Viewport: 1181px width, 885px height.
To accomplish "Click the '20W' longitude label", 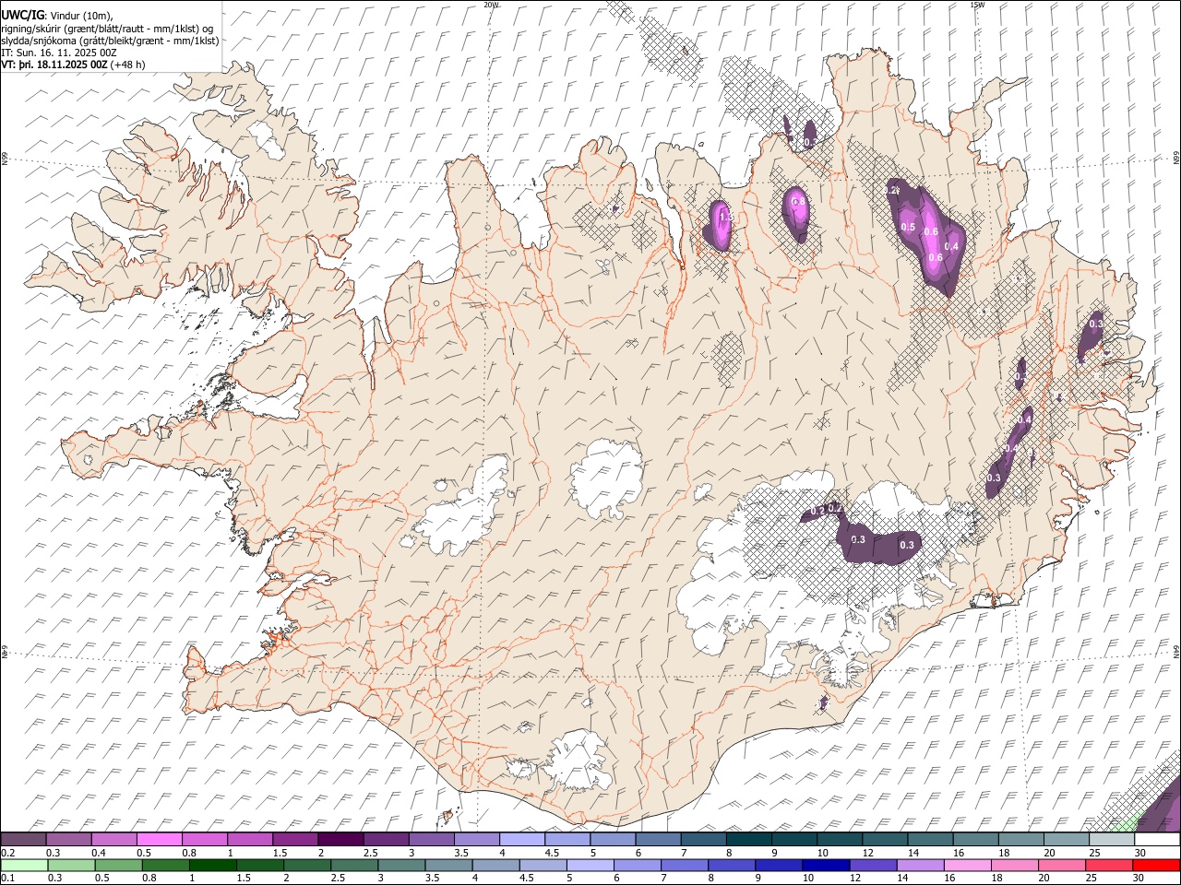I will [x=490, y=5].
